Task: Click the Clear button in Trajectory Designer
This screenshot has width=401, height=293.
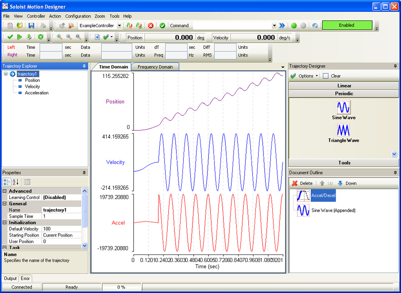Action: point(332,76)
